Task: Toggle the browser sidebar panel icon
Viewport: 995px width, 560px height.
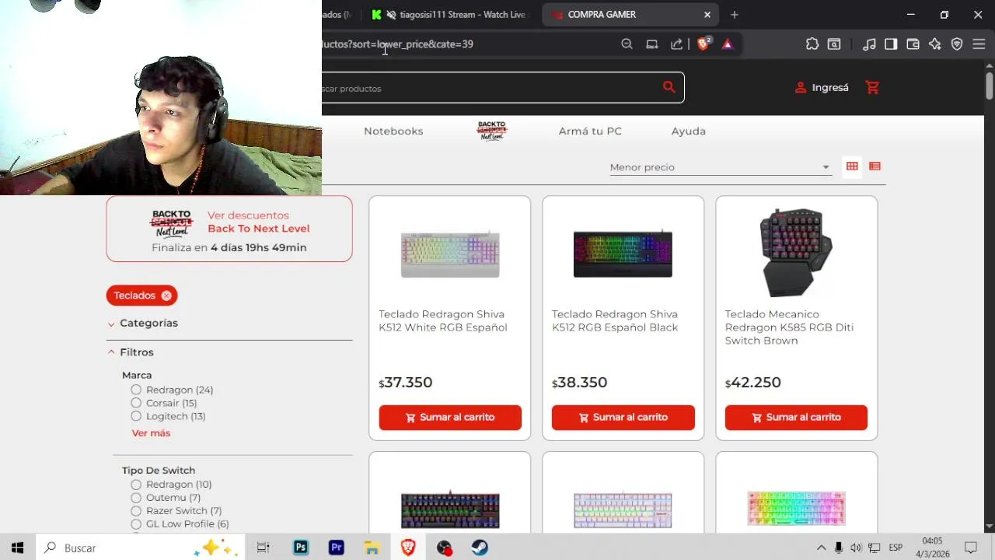Action: [891, 44]
